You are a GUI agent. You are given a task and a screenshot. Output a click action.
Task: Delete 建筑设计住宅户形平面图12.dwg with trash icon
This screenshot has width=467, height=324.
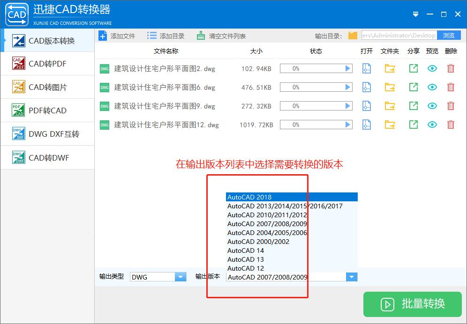(451, 125)
